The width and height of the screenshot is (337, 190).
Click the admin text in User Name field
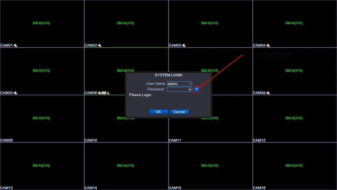(173, 84)
